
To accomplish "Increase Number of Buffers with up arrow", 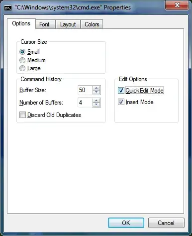I will 96,100.
